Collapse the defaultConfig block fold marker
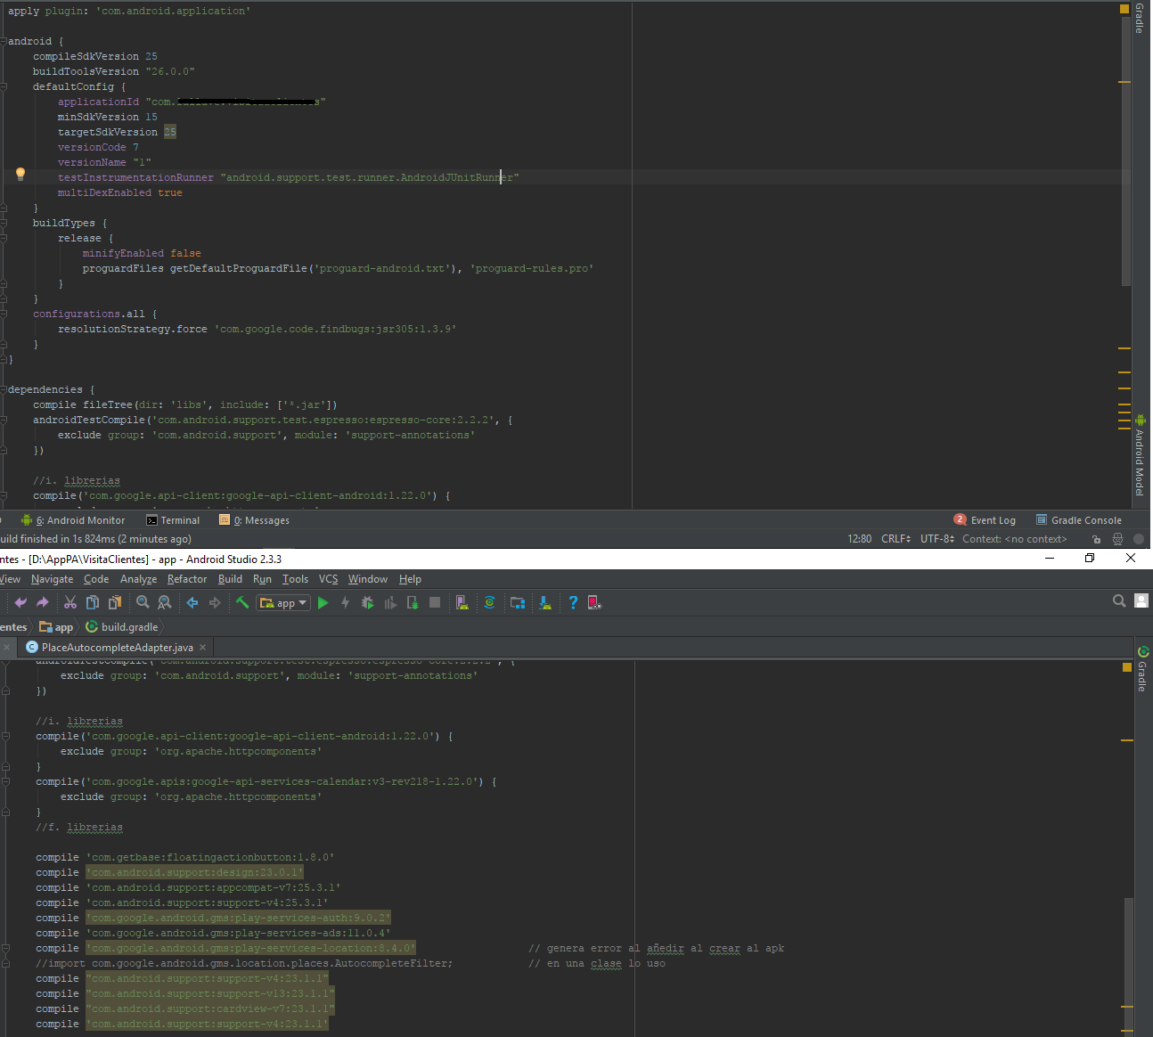1153x1037 pixels. pos(4,86)
